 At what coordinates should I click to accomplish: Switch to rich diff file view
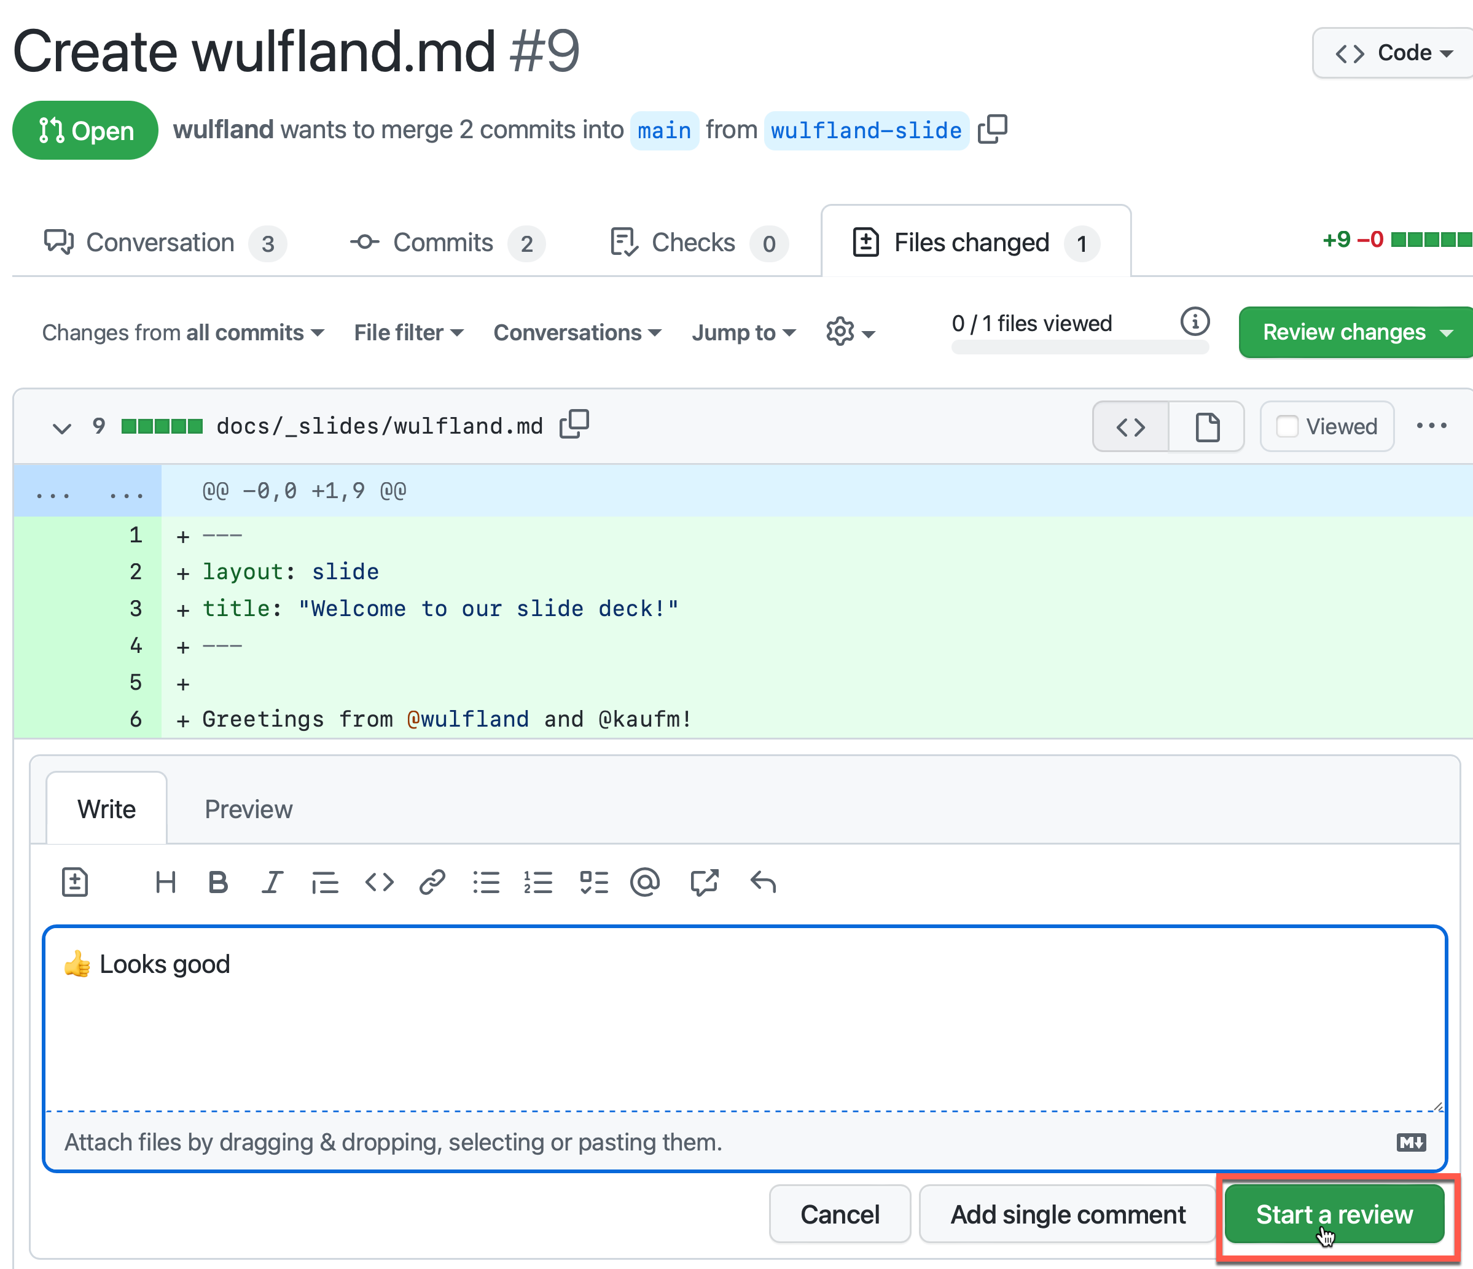click(x=1206, y=426)
